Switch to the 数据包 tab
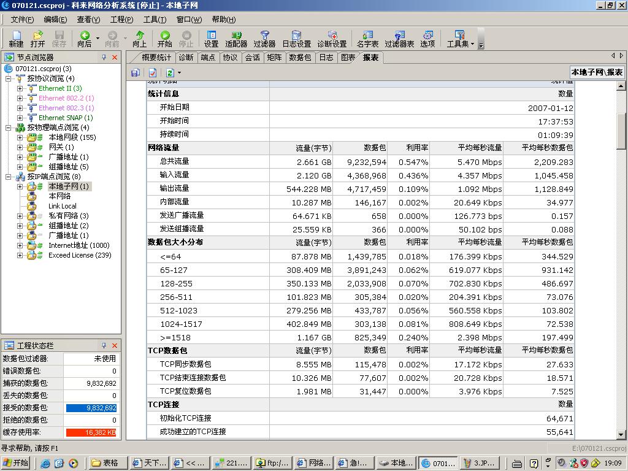 tap(300, 57)
